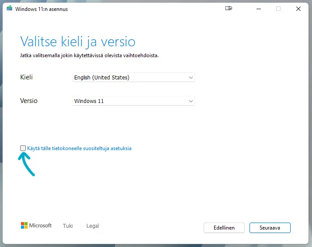
Task: Click the 'Valitse kieli ja versio' heading
Action: [78, 42]
